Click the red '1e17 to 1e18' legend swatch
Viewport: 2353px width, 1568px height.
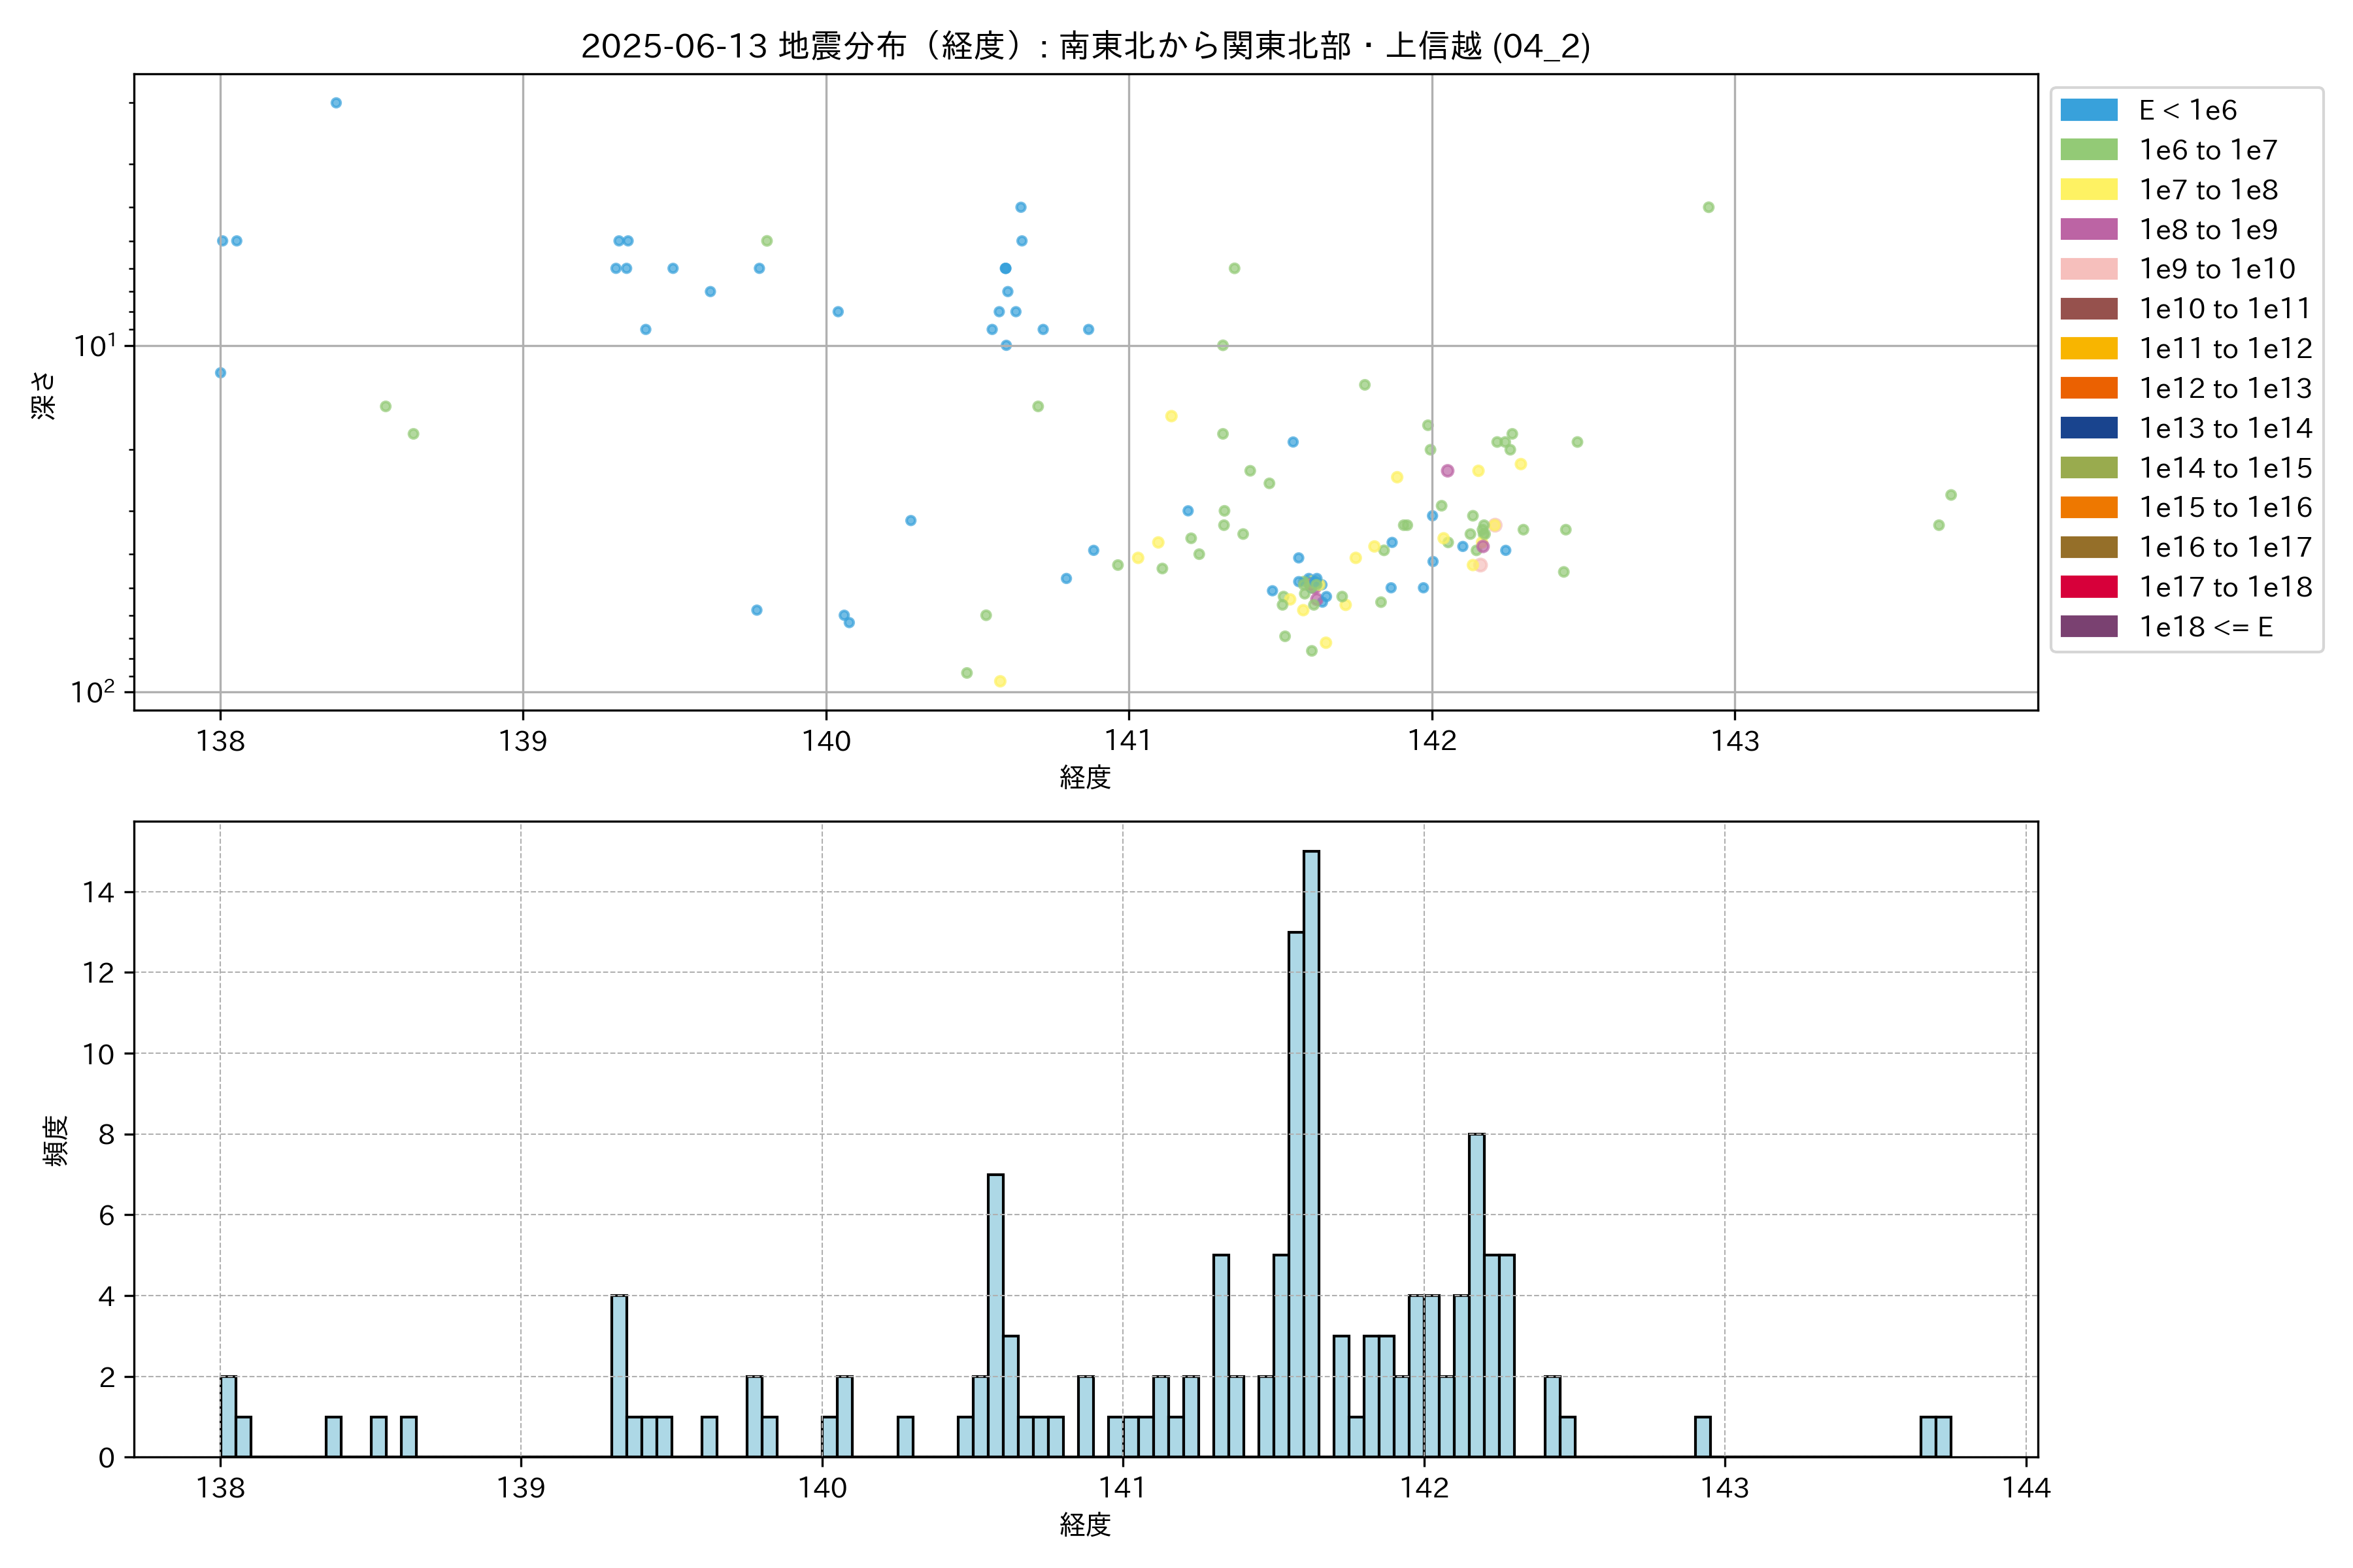tap(2088, 587)
